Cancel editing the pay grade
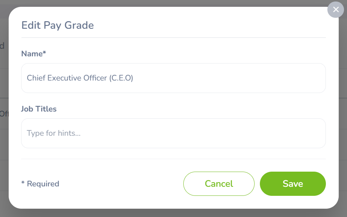The image size is (347, 217). pyautogui.click(x=219, y=184)
